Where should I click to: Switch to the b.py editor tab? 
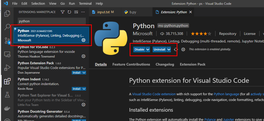coord(137,12)
